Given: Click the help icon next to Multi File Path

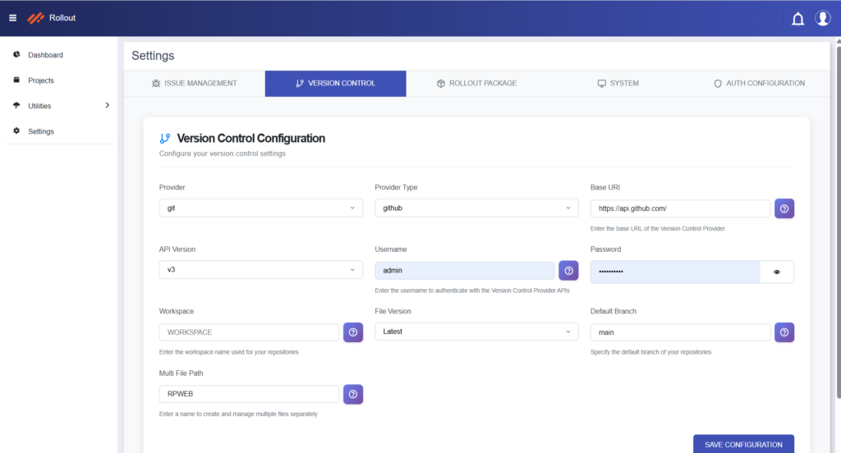Looking at the screenshot, I should 353,395.
